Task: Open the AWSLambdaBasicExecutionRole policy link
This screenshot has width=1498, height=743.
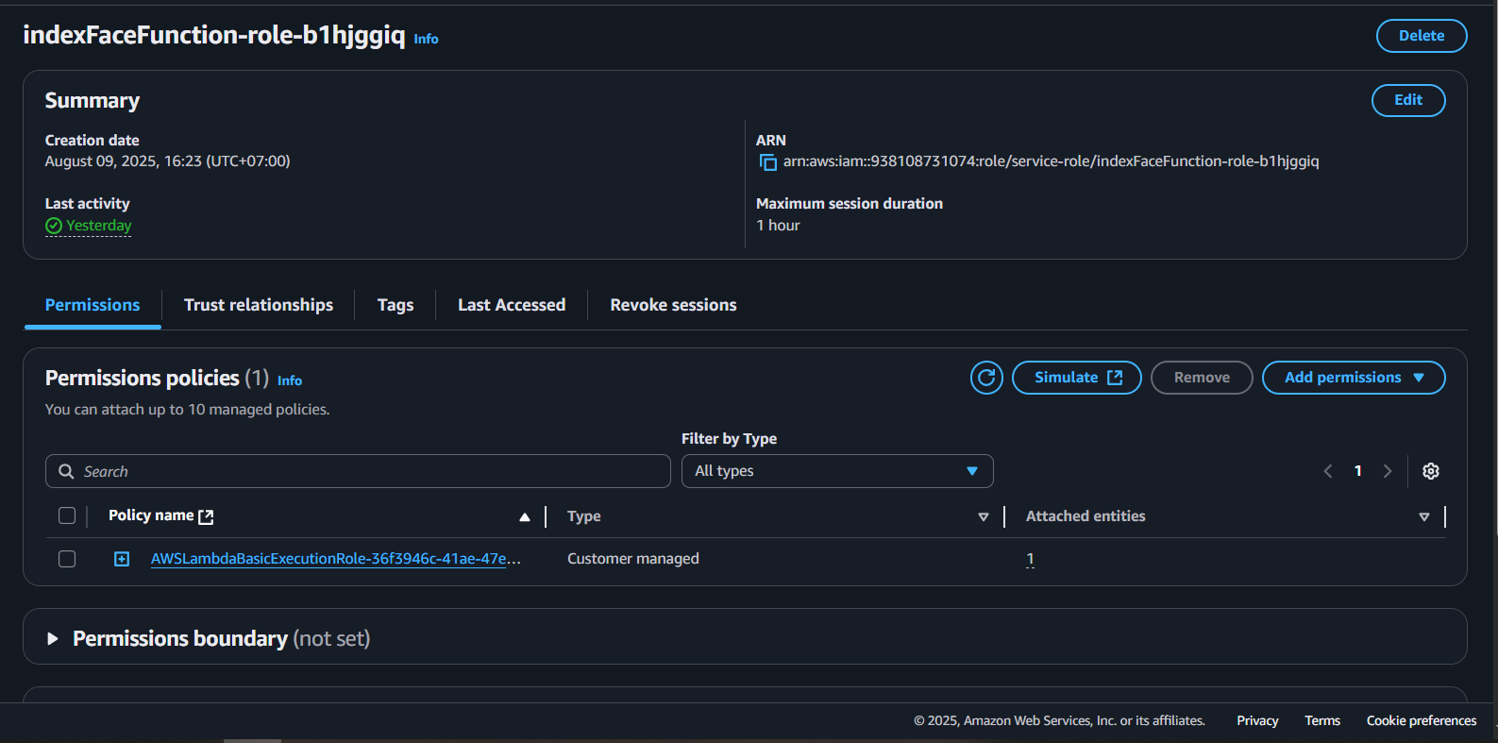Action: [x=336, y=559]
